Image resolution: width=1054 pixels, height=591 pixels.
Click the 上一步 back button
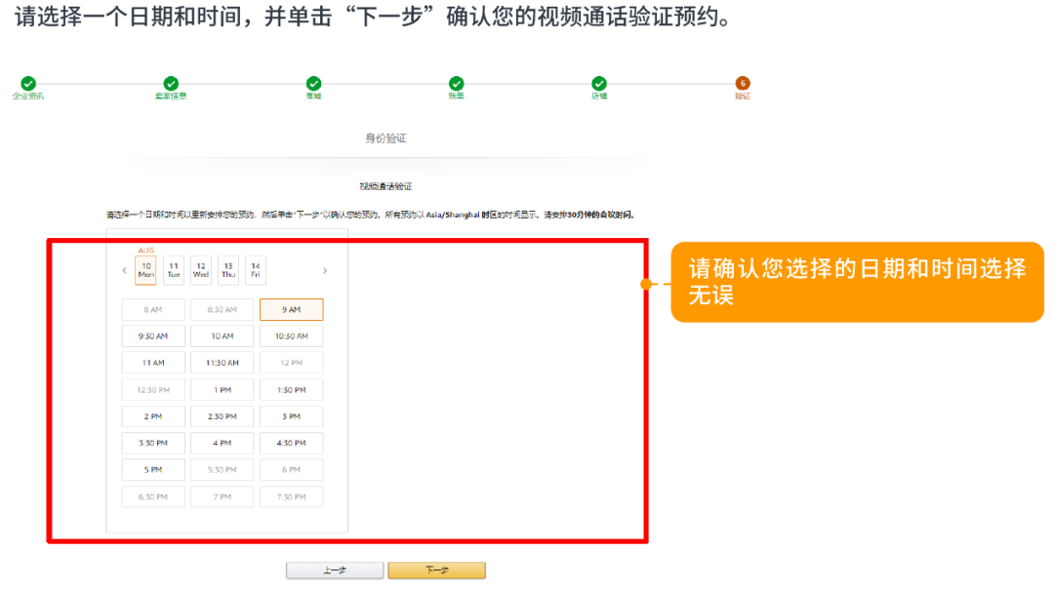point(335,571)
